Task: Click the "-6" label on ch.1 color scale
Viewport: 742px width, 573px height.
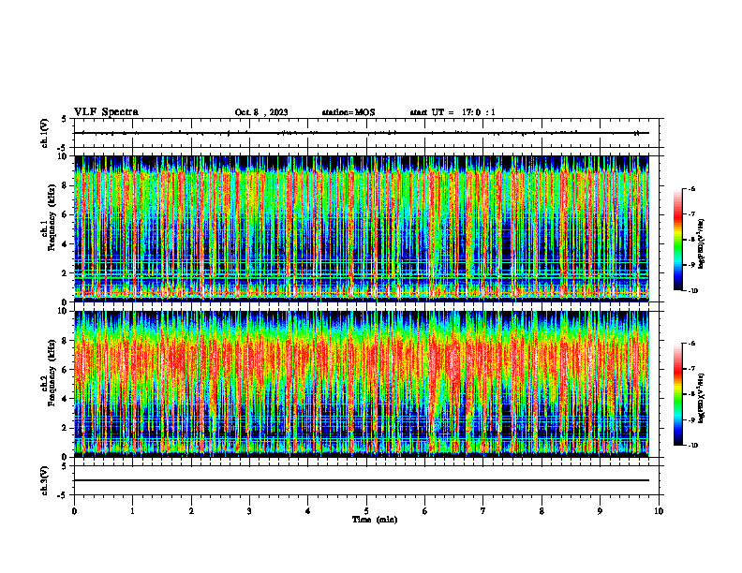Action: click(692, 189)
